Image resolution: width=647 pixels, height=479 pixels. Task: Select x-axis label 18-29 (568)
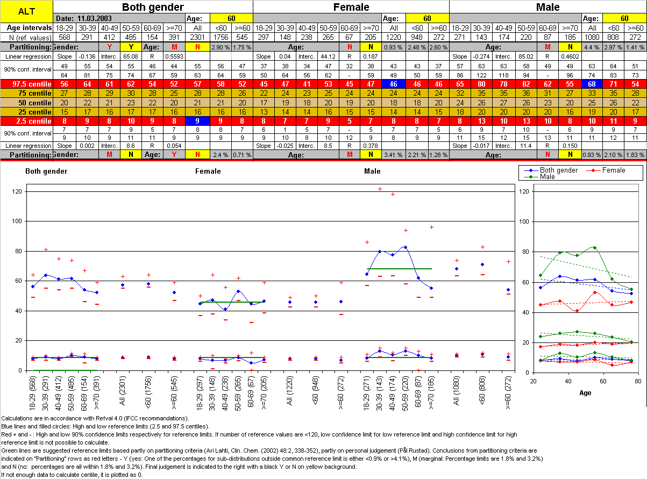coord(33,392)
